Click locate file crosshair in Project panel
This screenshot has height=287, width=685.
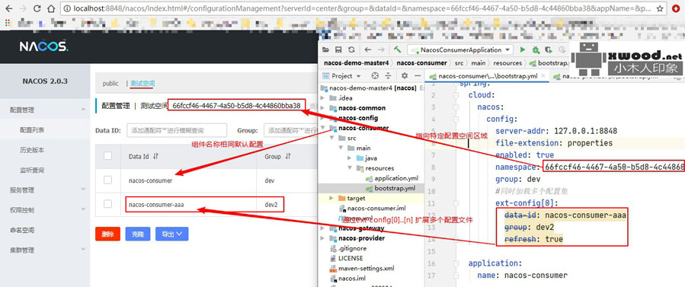tap(376, 76)
